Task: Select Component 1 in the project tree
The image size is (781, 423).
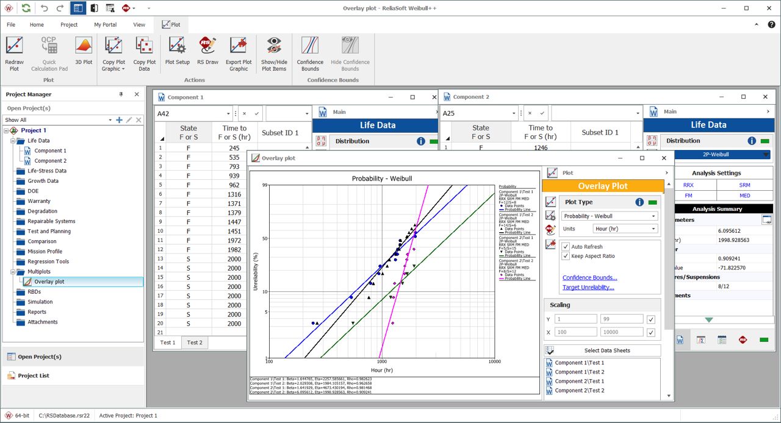Action: pos(51,151)
